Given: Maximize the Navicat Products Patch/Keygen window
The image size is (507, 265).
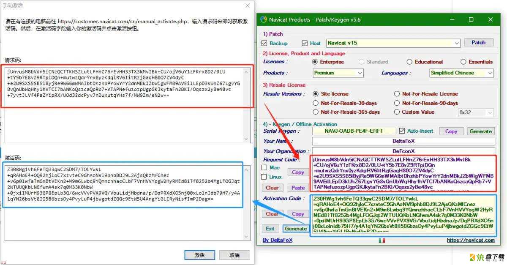Looking at the screenshot, I should click(x=471, y=19).
